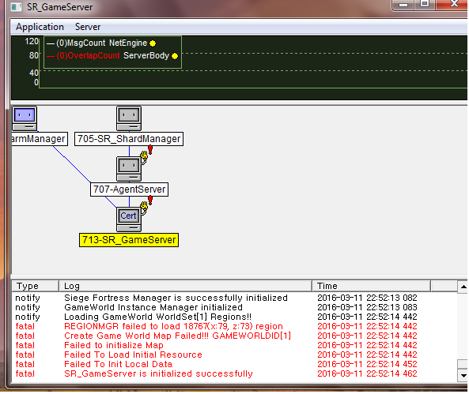Click the computer icon above 707-AgentServer
469x394 pixels.
[129, 169]
